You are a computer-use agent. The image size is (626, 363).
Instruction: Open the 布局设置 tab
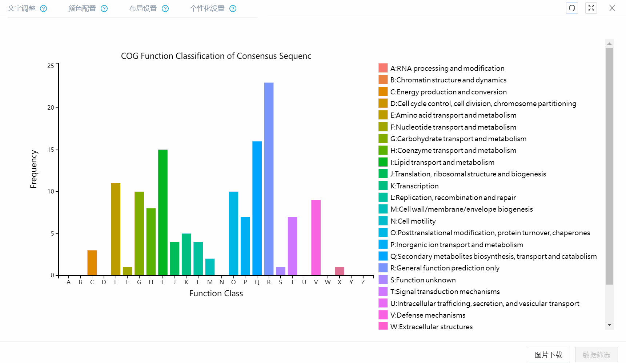coord(143,9)
